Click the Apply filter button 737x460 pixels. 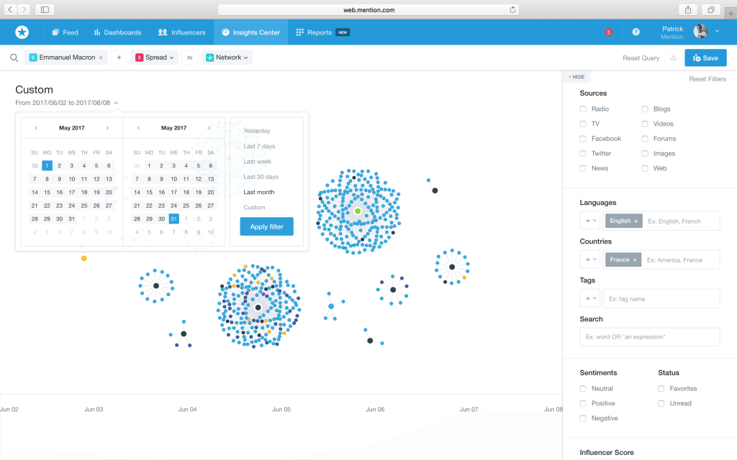pyautogui.click(x=266, y=226)
